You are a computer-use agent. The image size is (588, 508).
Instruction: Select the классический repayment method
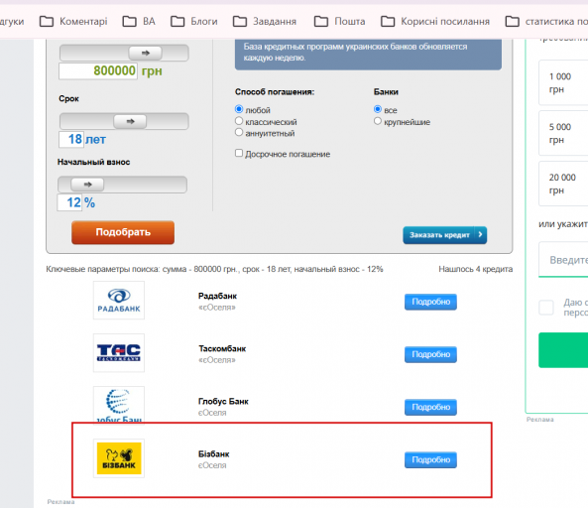click(239, 121)
